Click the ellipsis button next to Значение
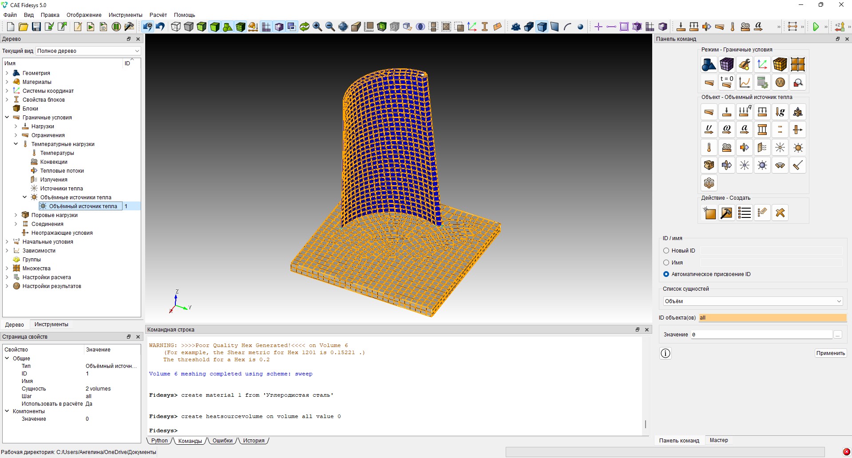The image size is (852, 458). [x=838, y=335]
